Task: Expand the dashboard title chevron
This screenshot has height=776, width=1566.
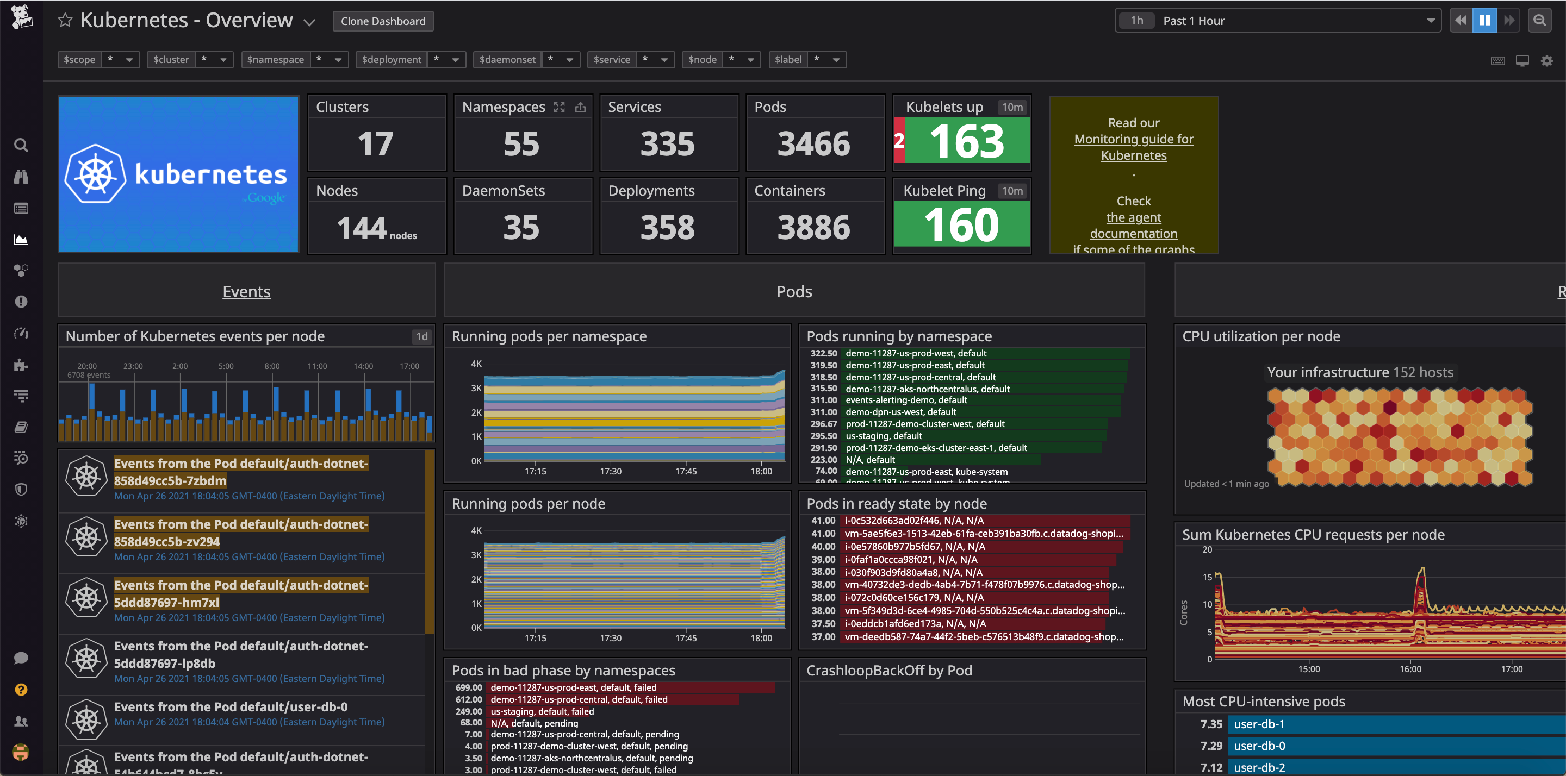Action: (309, 22)
